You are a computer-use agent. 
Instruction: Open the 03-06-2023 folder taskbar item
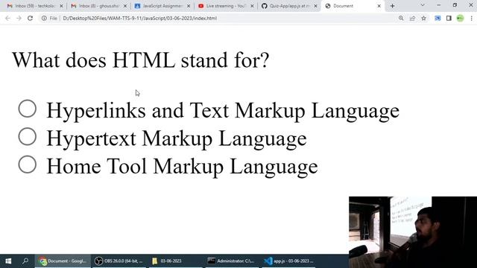coord(176,261)
